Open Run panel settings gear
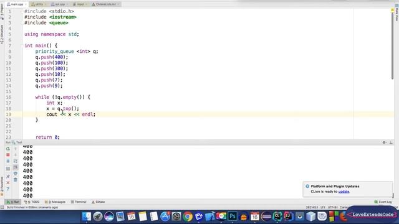The image size is (399, 224). (x=384, y=142)
